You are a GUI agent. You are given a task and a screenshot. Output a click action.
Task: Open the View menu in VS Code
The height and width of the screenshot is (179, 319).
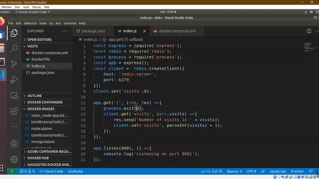[43, 23]
